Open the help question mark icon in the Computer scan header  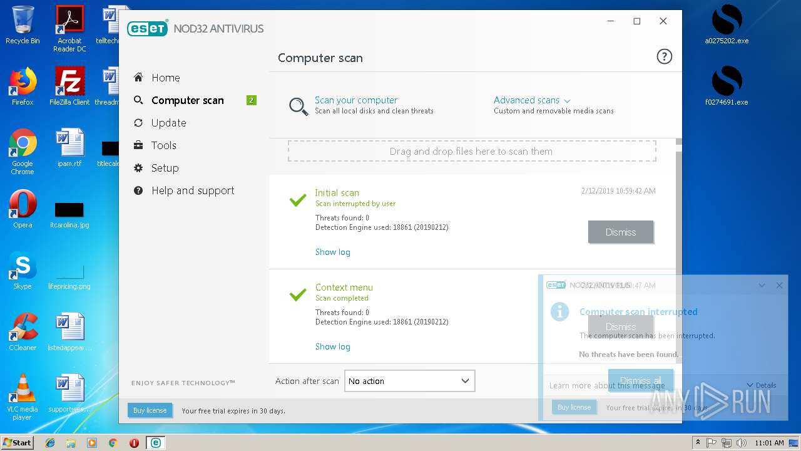(x=664, y=57)
